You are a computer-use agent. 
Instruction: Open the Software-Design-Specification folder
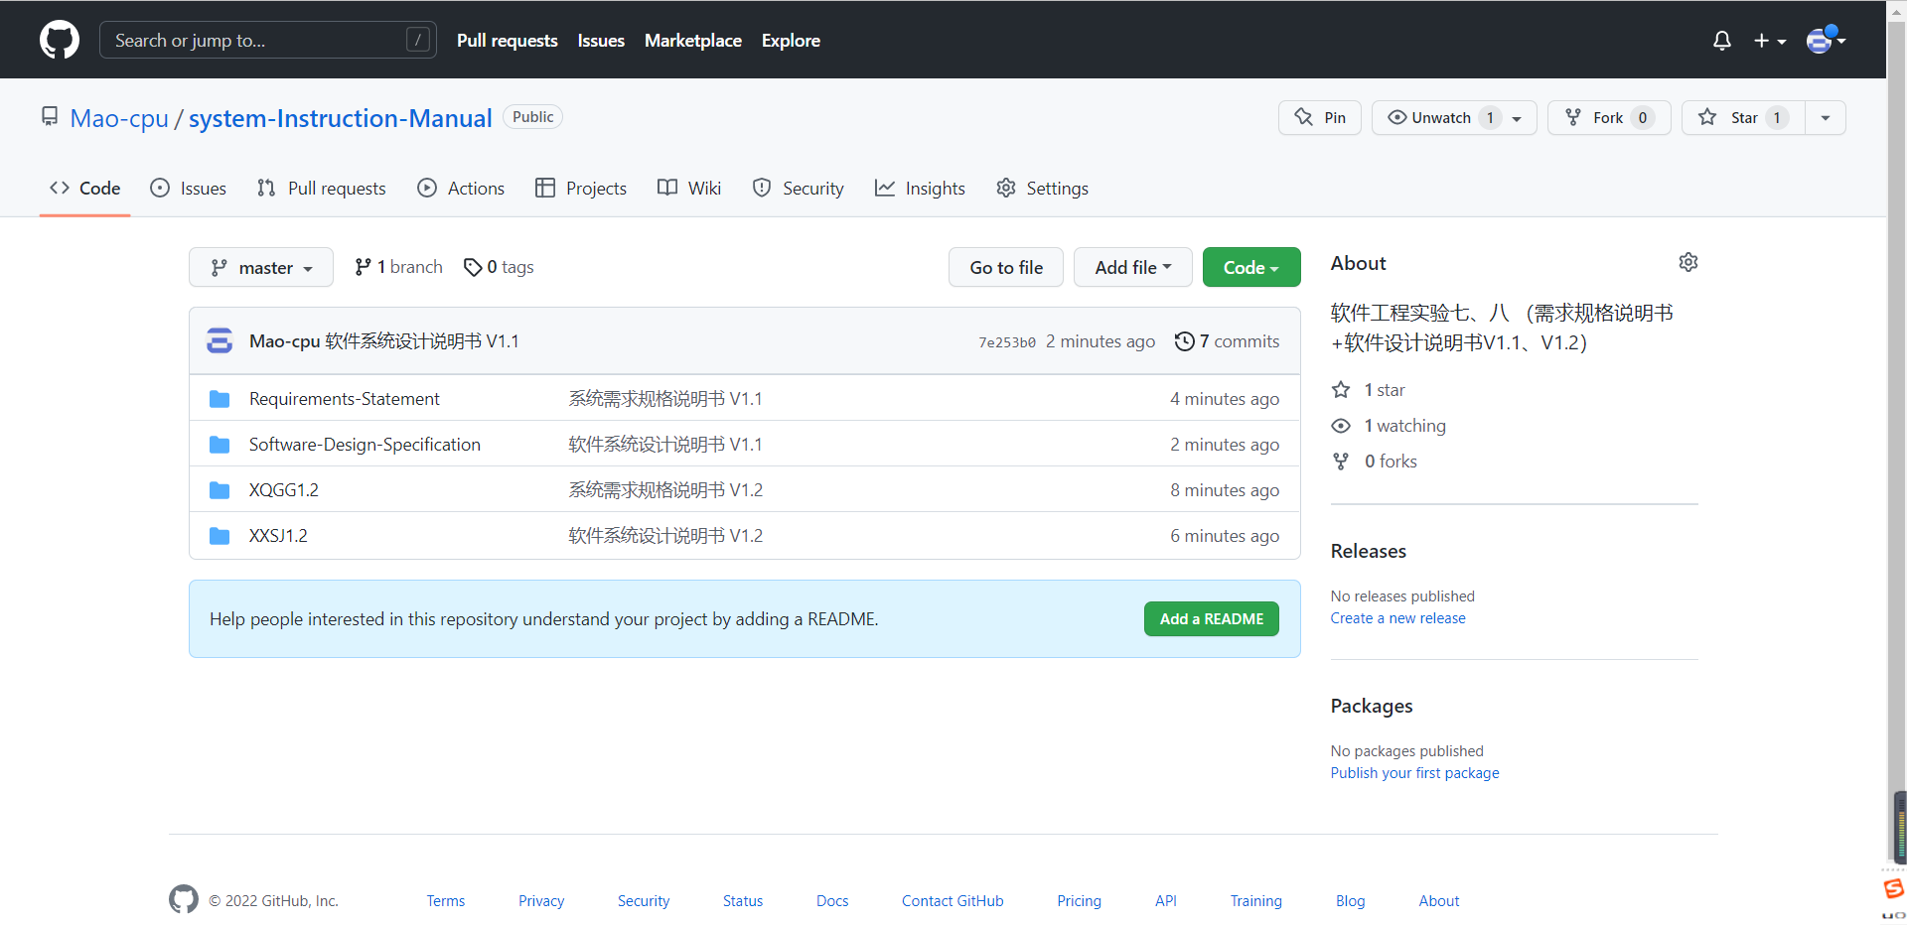click(365, 445)
